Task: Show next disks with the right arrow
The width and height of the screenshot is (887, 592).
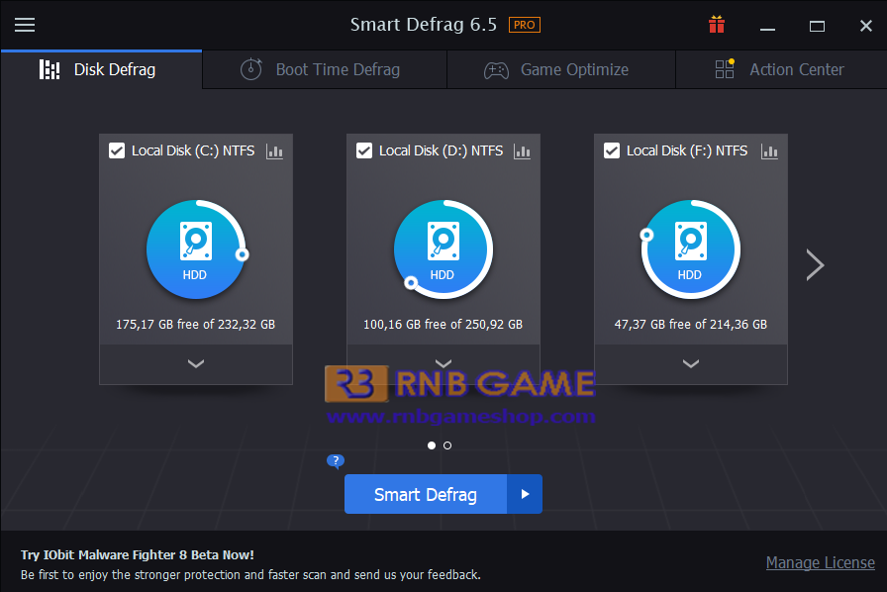Action: 815,265
